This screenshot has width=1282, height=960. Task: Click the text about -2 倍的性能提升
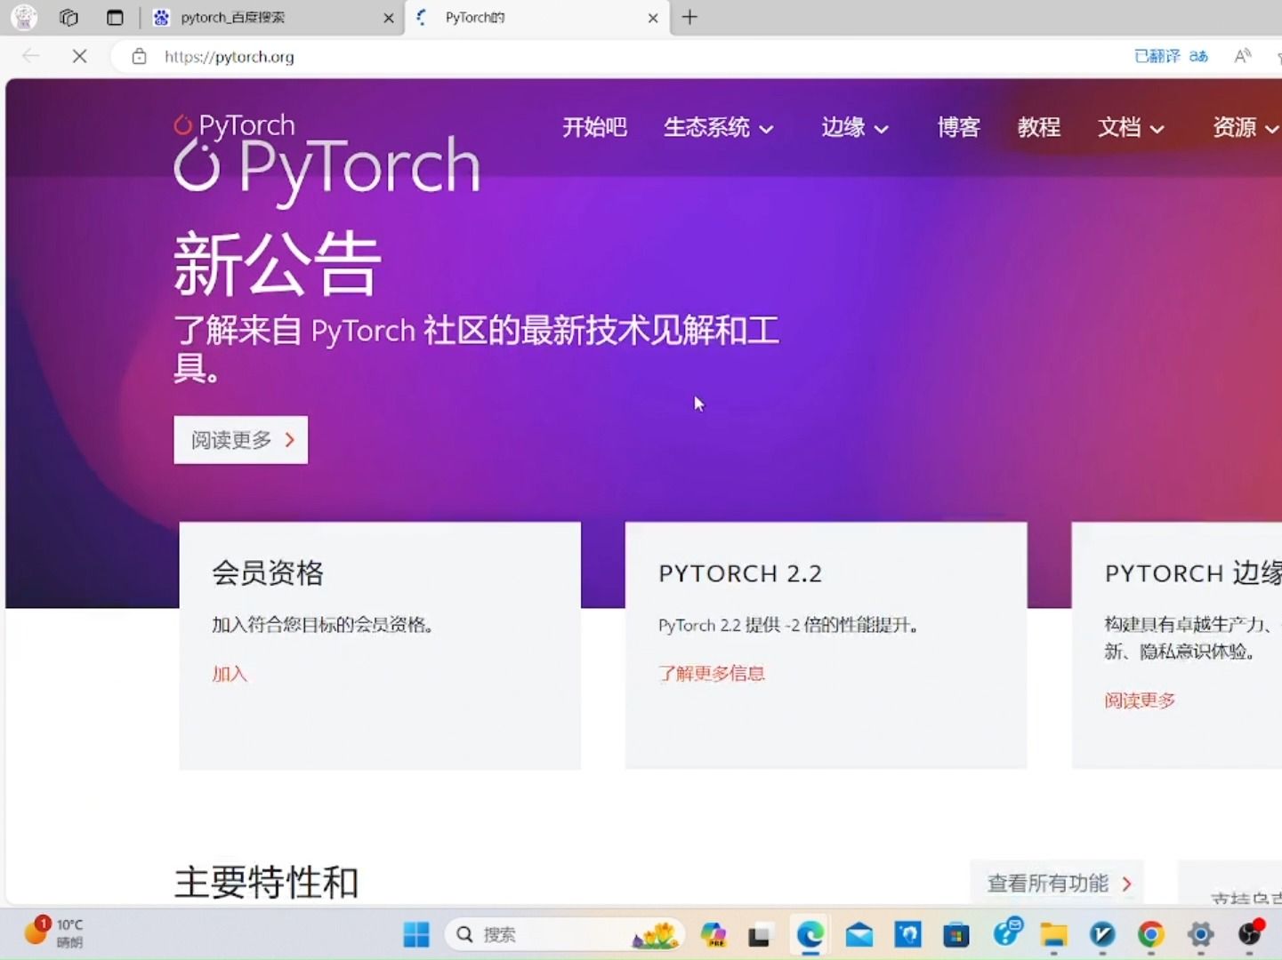788,625
